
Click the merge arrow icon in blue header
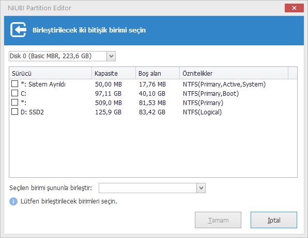[18, 30]
